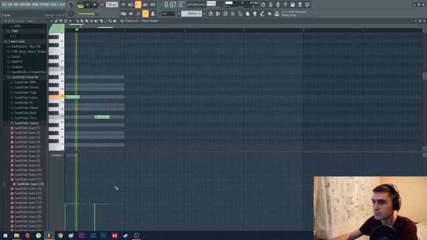The height and width of the screenshot is (240, 427).
Task: Open the Pattern 5 selector
Action: tap(191, 13)
